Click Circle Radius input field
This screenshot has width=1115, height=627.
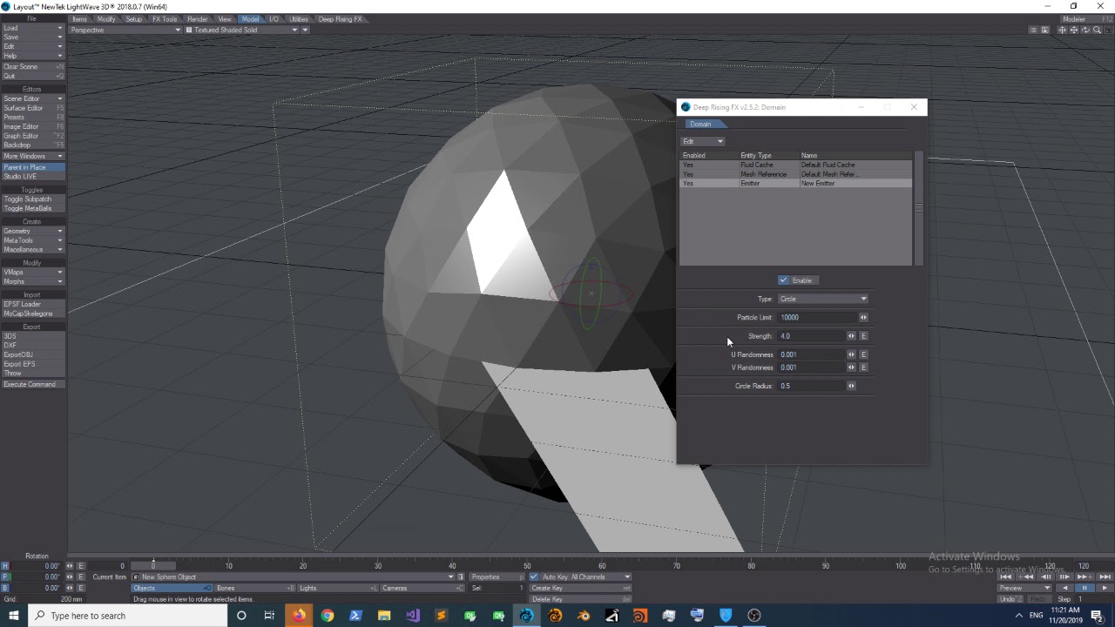click(x=812, y=386)
